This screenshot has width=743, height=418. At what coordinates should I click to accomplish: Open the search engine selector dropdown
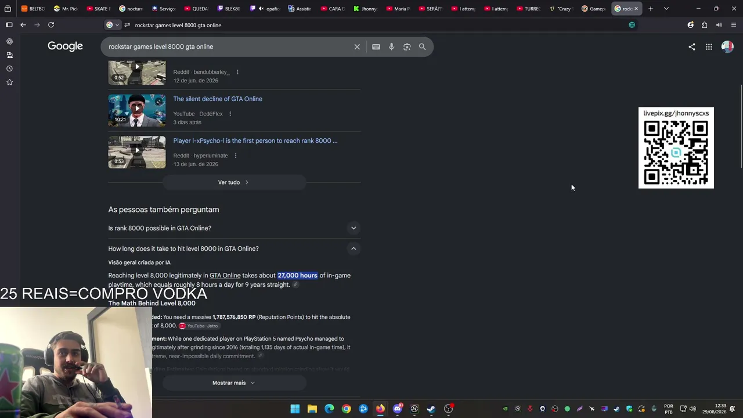coord(113,25)
